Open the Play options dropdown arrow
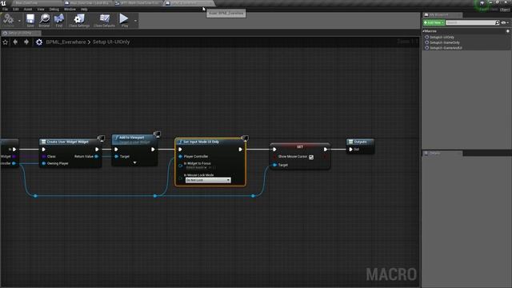 135,21
